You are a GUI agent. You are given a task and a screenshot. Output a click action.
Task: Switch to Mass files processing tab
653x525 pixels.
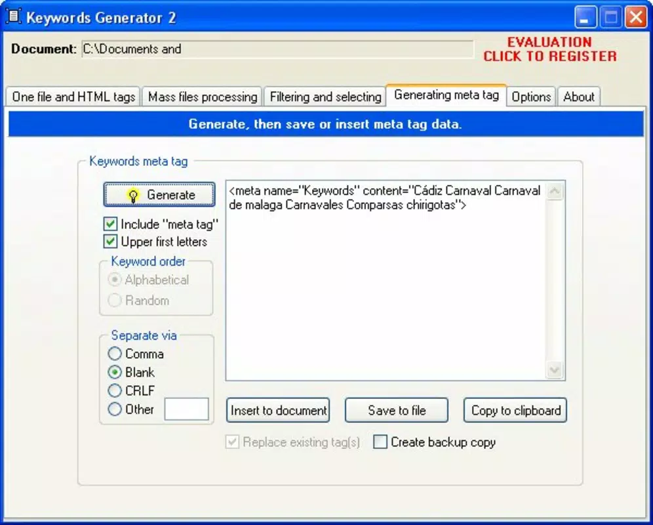pyautogui.click(x=203, y=96)
